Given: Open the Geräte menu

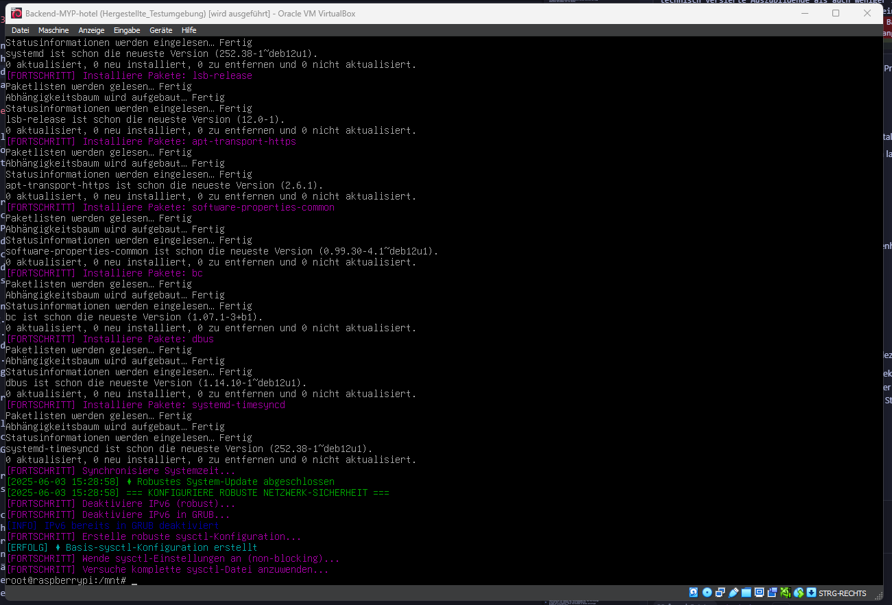Looking at the screenshot, I should [x=161, y=30].
